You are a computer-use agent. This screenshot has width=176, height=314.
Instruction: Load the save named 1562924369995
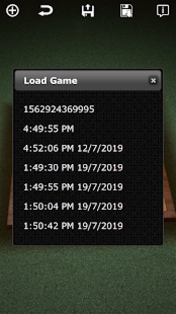(59, 109)
